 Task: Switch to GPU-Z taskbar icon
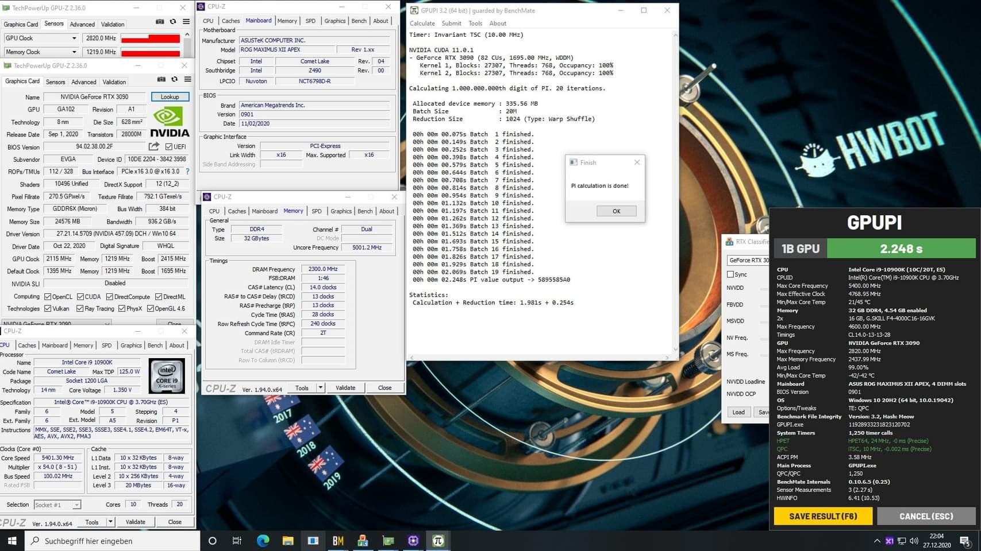pos(388,541)
